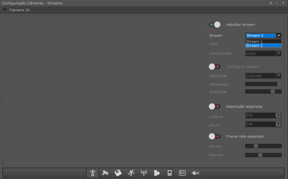Viewport: 288px width, 179px height.
Task: Open the floppy disk recording settings icon
Action: (x=118, y=173)
